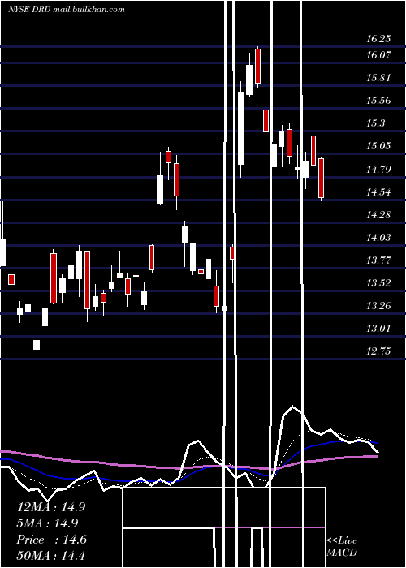The image size is (406, 568).
Task: Click the 12MA : 14.9 readout
Action: tap(51, 507)
